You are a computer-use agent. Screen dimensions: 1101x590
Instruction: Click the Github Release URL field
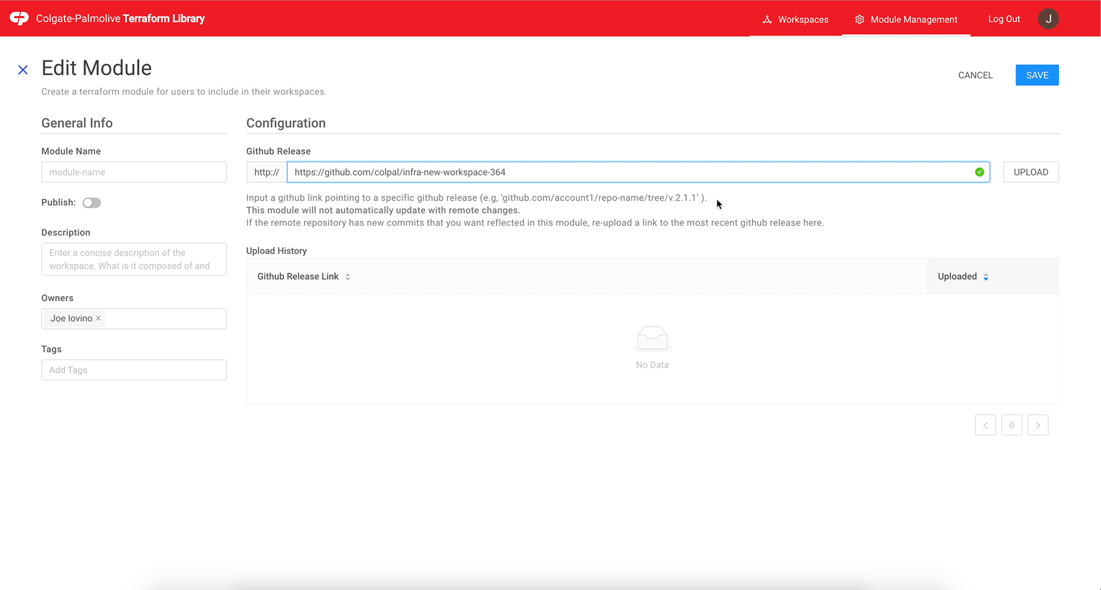(638, 172)
